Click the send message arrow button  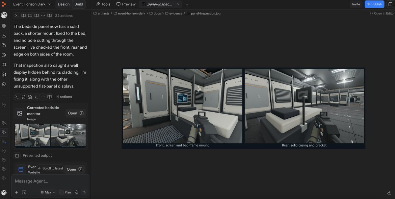click(x=84, y=192)
